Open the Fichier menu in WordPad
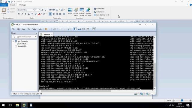 (4, 5)
